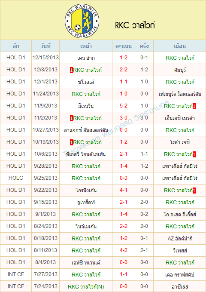The height and width of the screenshot is (292, 206).
Task: Select away team โรด้า เจซี
Action: click(x=180, y=142)
